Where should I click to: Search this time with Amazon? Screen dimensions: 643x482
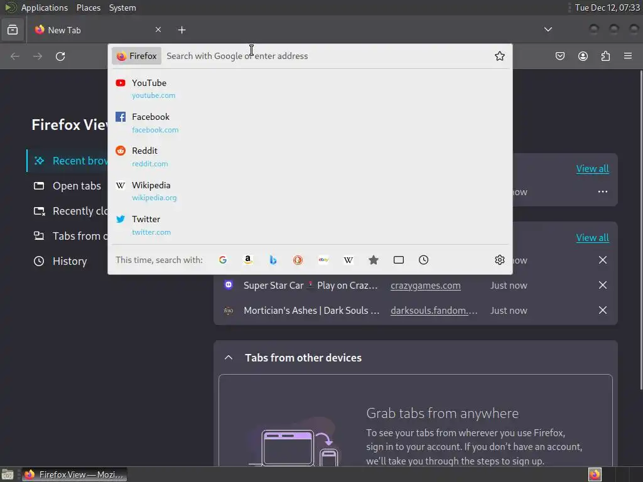(247, 260)
